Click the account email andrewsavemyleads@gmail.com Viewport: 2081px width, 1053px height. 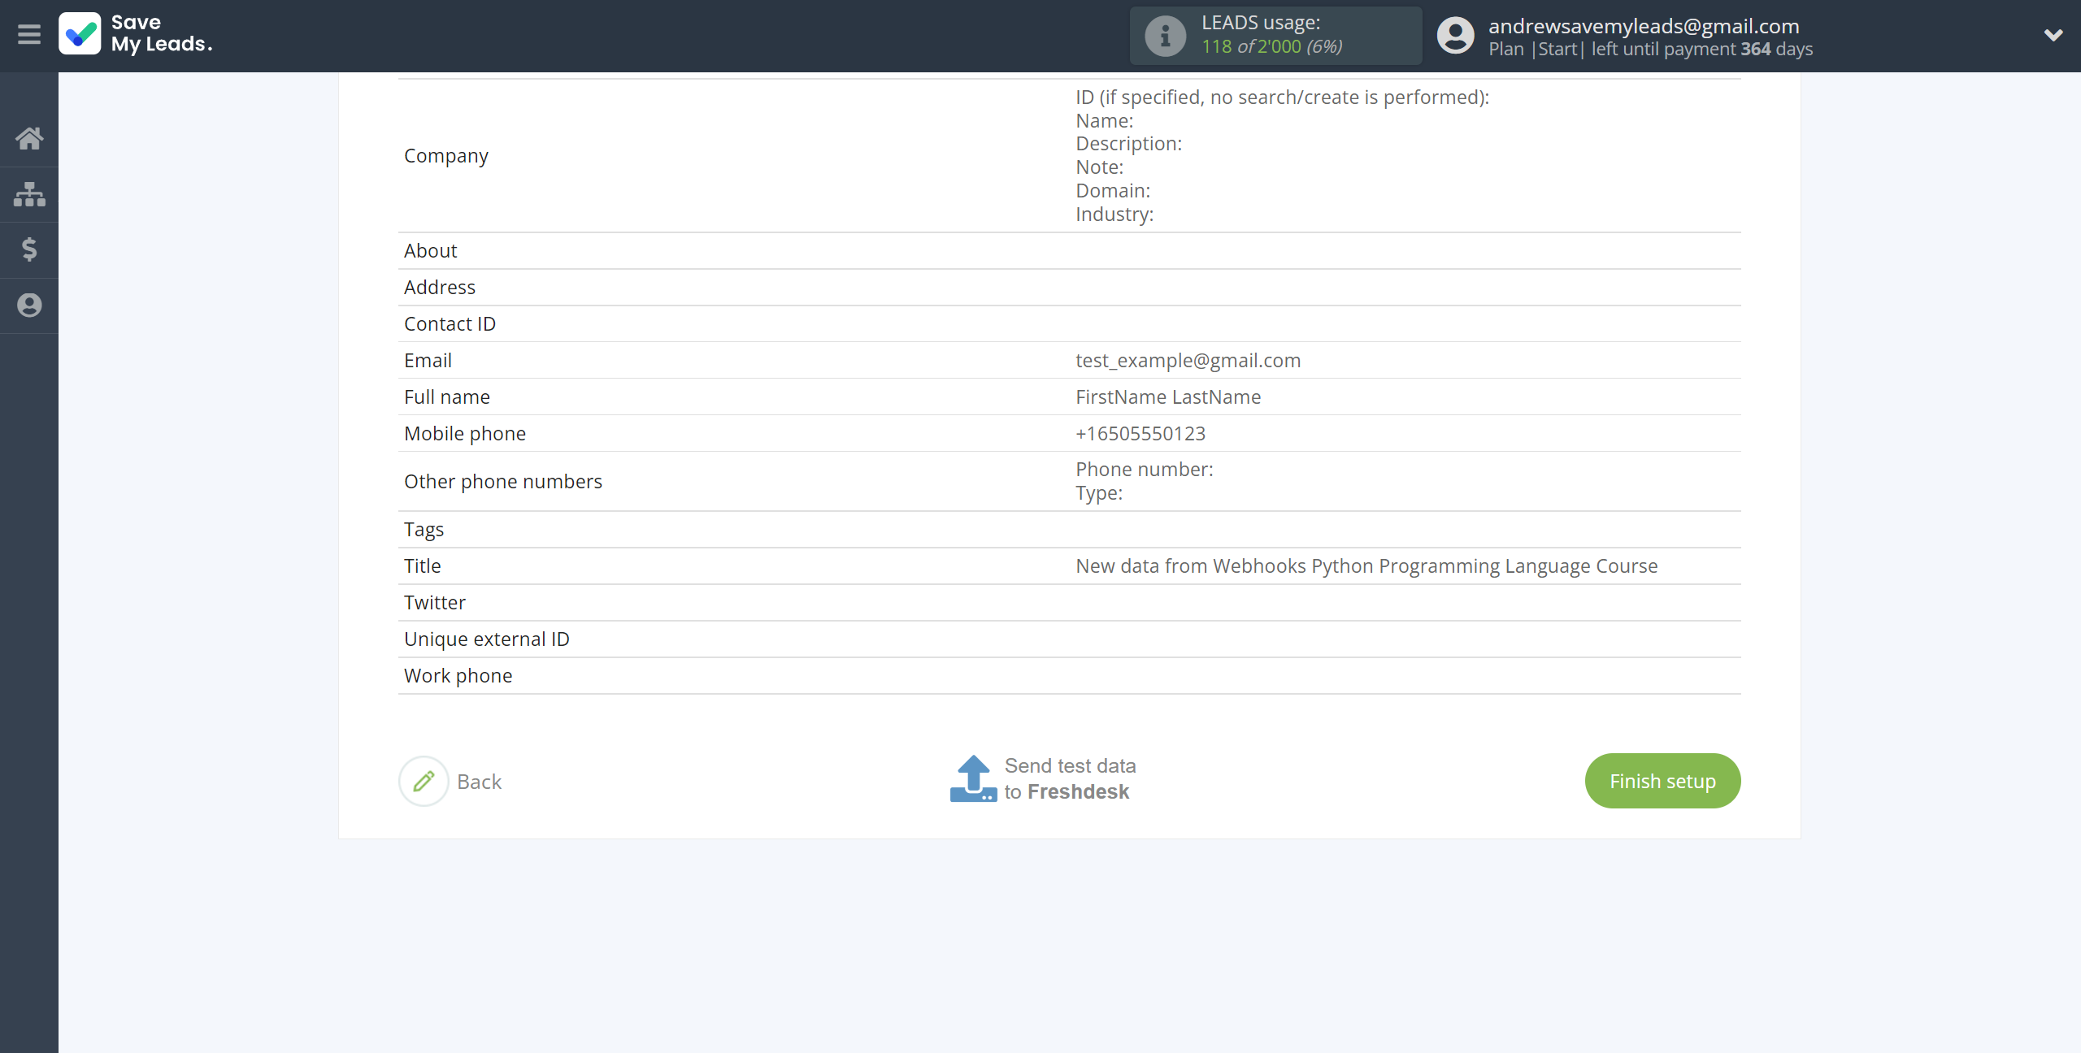tap(1644, 26)
